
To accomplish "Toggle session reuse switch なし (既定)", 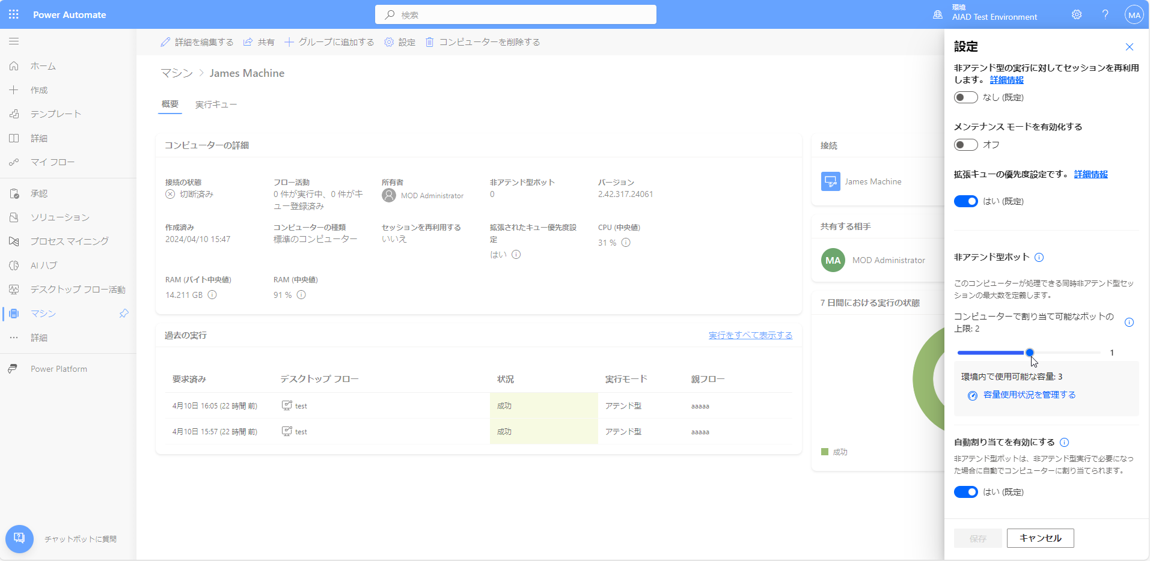I will tap(966, 97).
